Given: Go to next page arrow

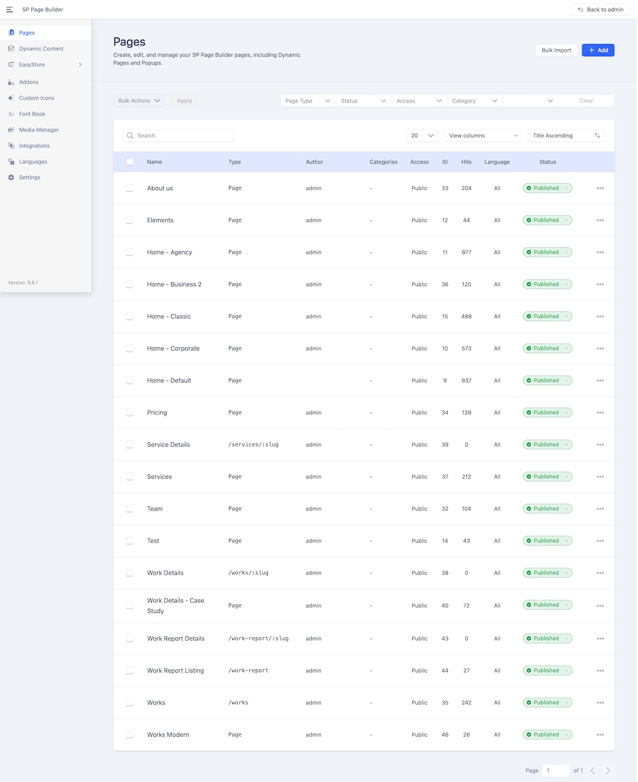Looking at the screenshot, I should [608, 771].
